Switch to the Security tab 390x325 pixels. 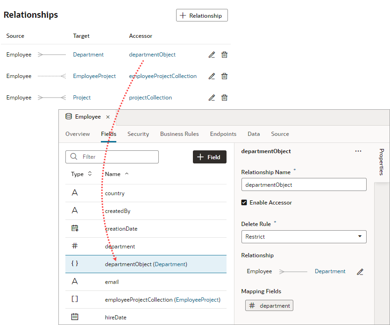138,134
